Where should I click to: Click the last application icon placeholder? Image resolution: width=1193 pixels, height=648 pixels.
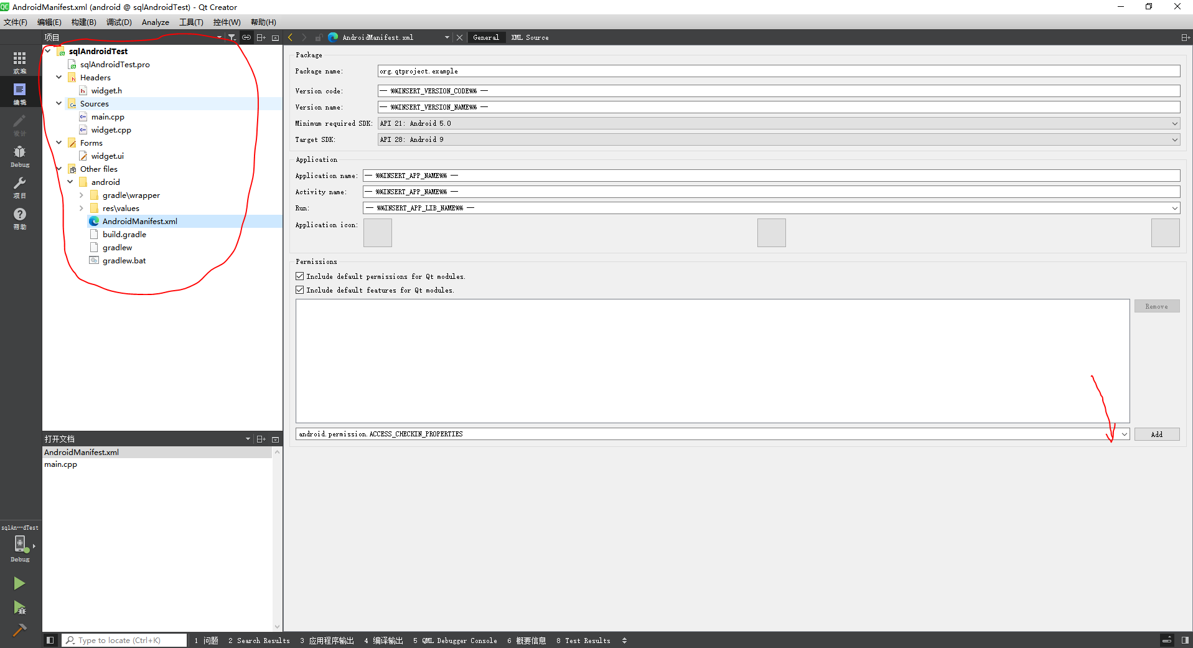click(1166, 233)
